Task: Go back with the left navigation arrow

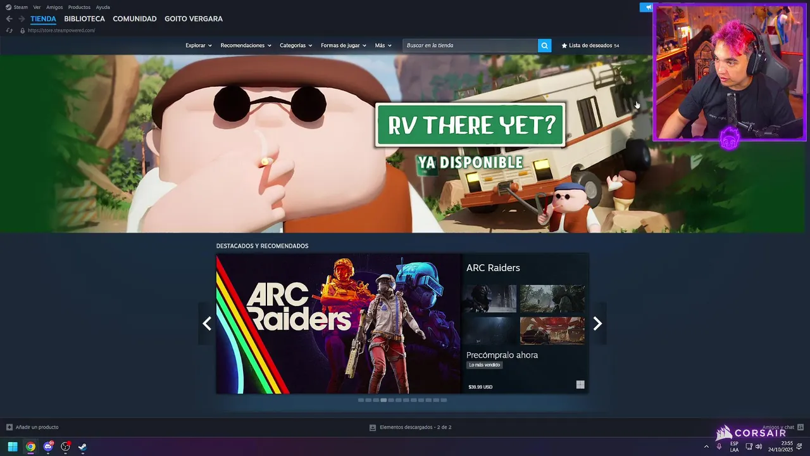Action: coord(9,19)
